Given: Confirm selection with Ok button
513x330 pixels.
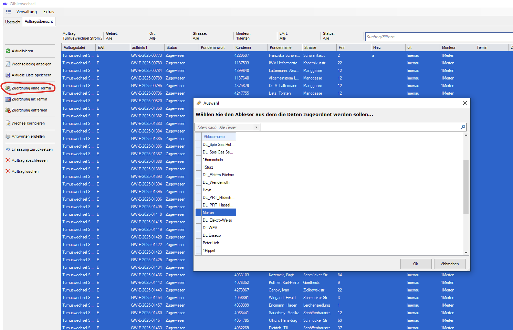Looking at the screenshot, I should [416, 264].
